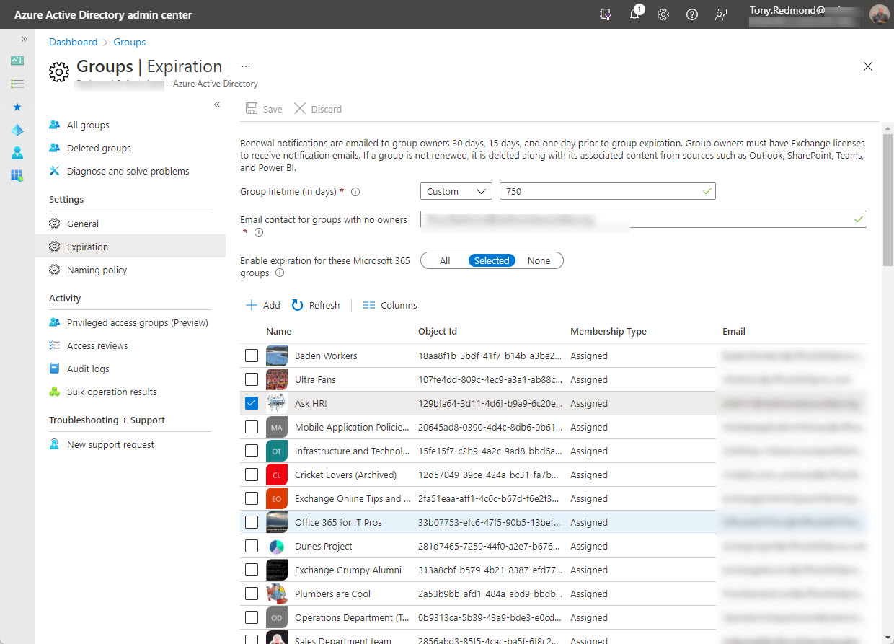The image size is (894, 644).
Task: Tick the Plumbers are Cool checkbox
Action: pos(251,594)
